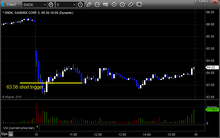The width and height of the screenshot is (220, 138).
Task: Click the speech bubble comment icon
Action: (139, 5)
